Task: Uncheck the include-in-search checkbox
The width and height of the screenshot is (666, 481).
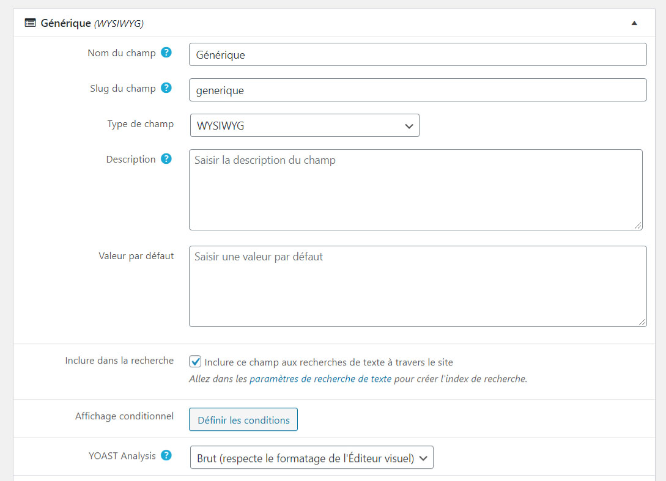Action: (x=196, y=362)
